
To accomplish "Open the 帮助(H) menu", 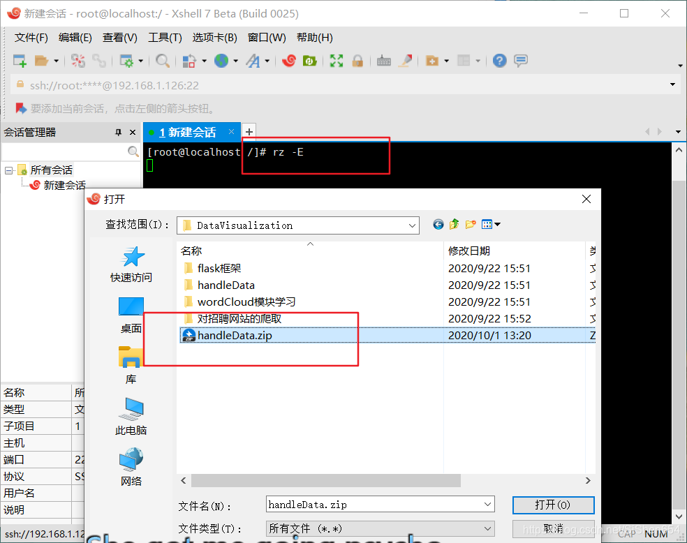I will point(315,38).
